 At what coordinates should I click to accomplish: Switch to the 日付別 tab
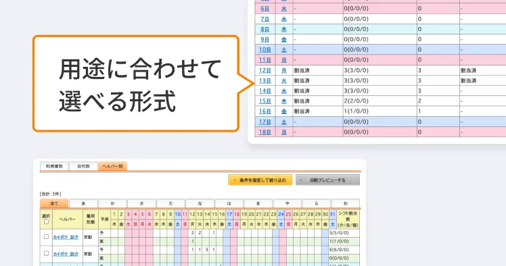[83, 167]
